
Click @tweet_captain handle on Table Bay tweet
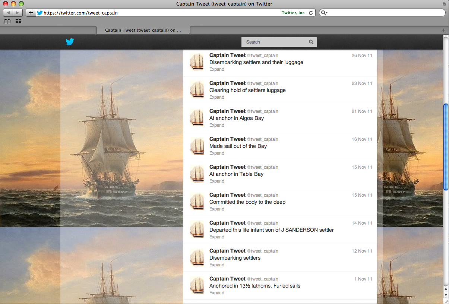pos(263,167)
